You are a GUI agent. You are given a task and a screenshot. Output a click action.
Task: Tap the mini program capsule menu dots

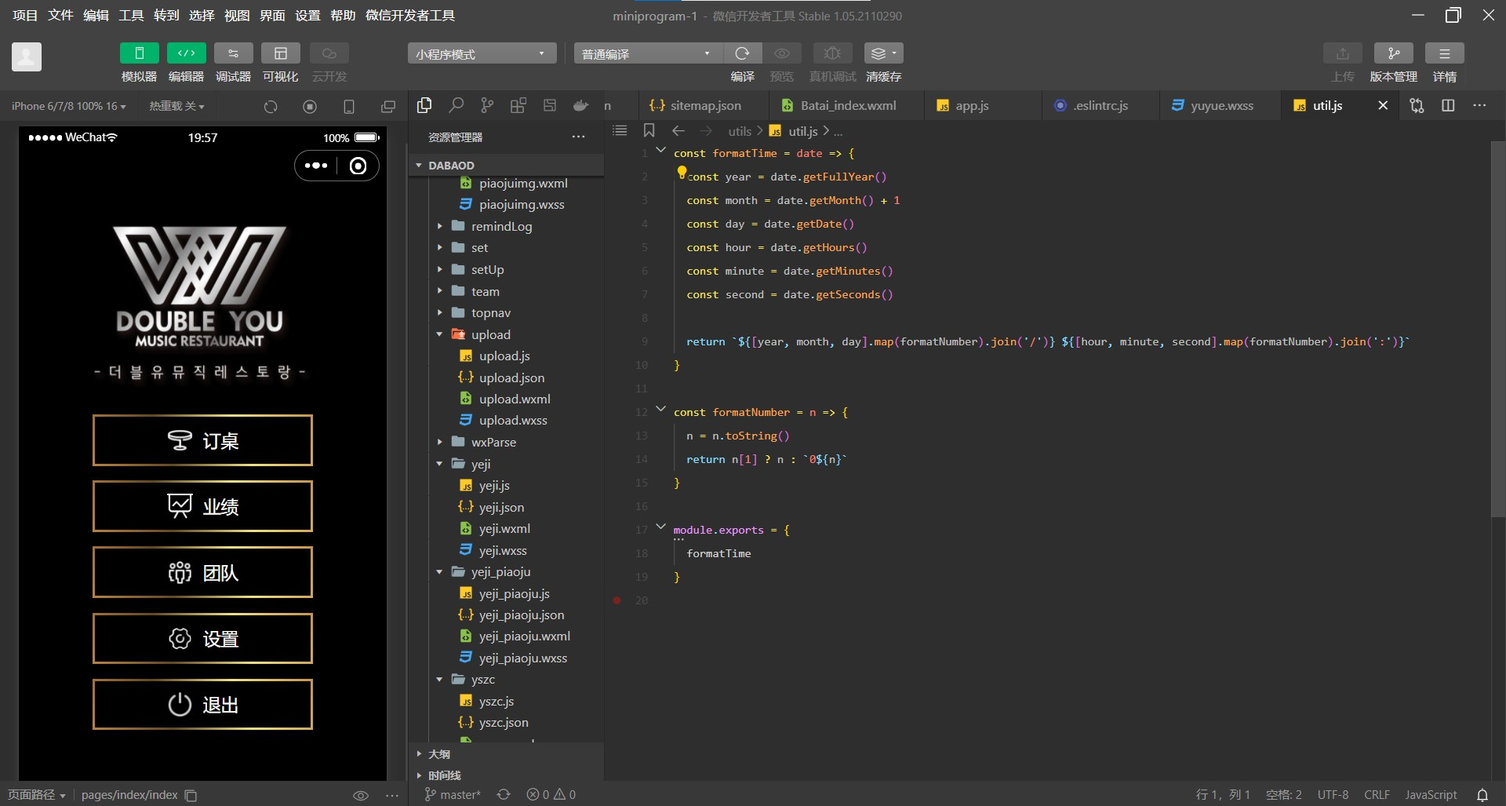tap(316, 166)
